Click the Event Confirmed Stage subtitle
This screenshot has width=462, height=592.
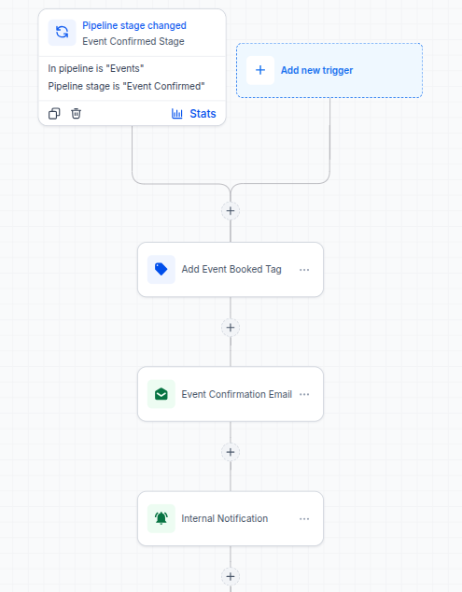pyautogui.click(x=133, y=41)
